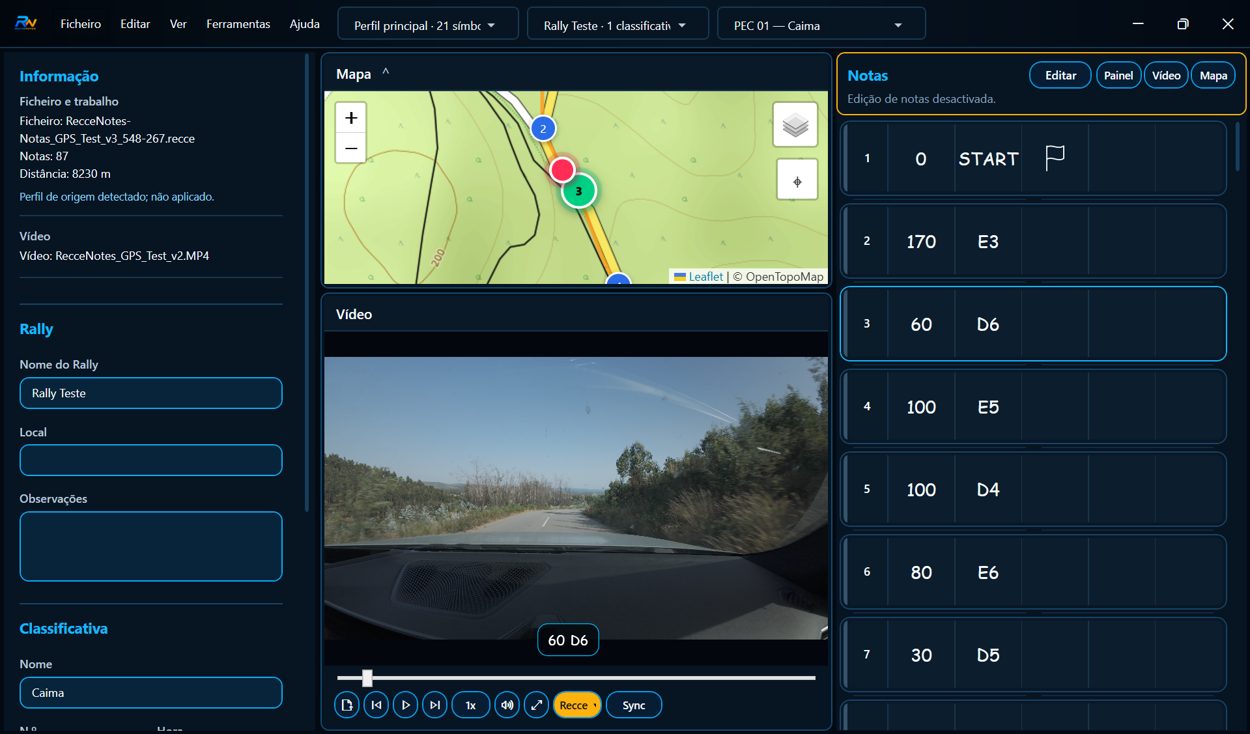The image size is (1250, 734).
Task: Collapse the Mapa panel with the caret
Action: coord(386,72)
